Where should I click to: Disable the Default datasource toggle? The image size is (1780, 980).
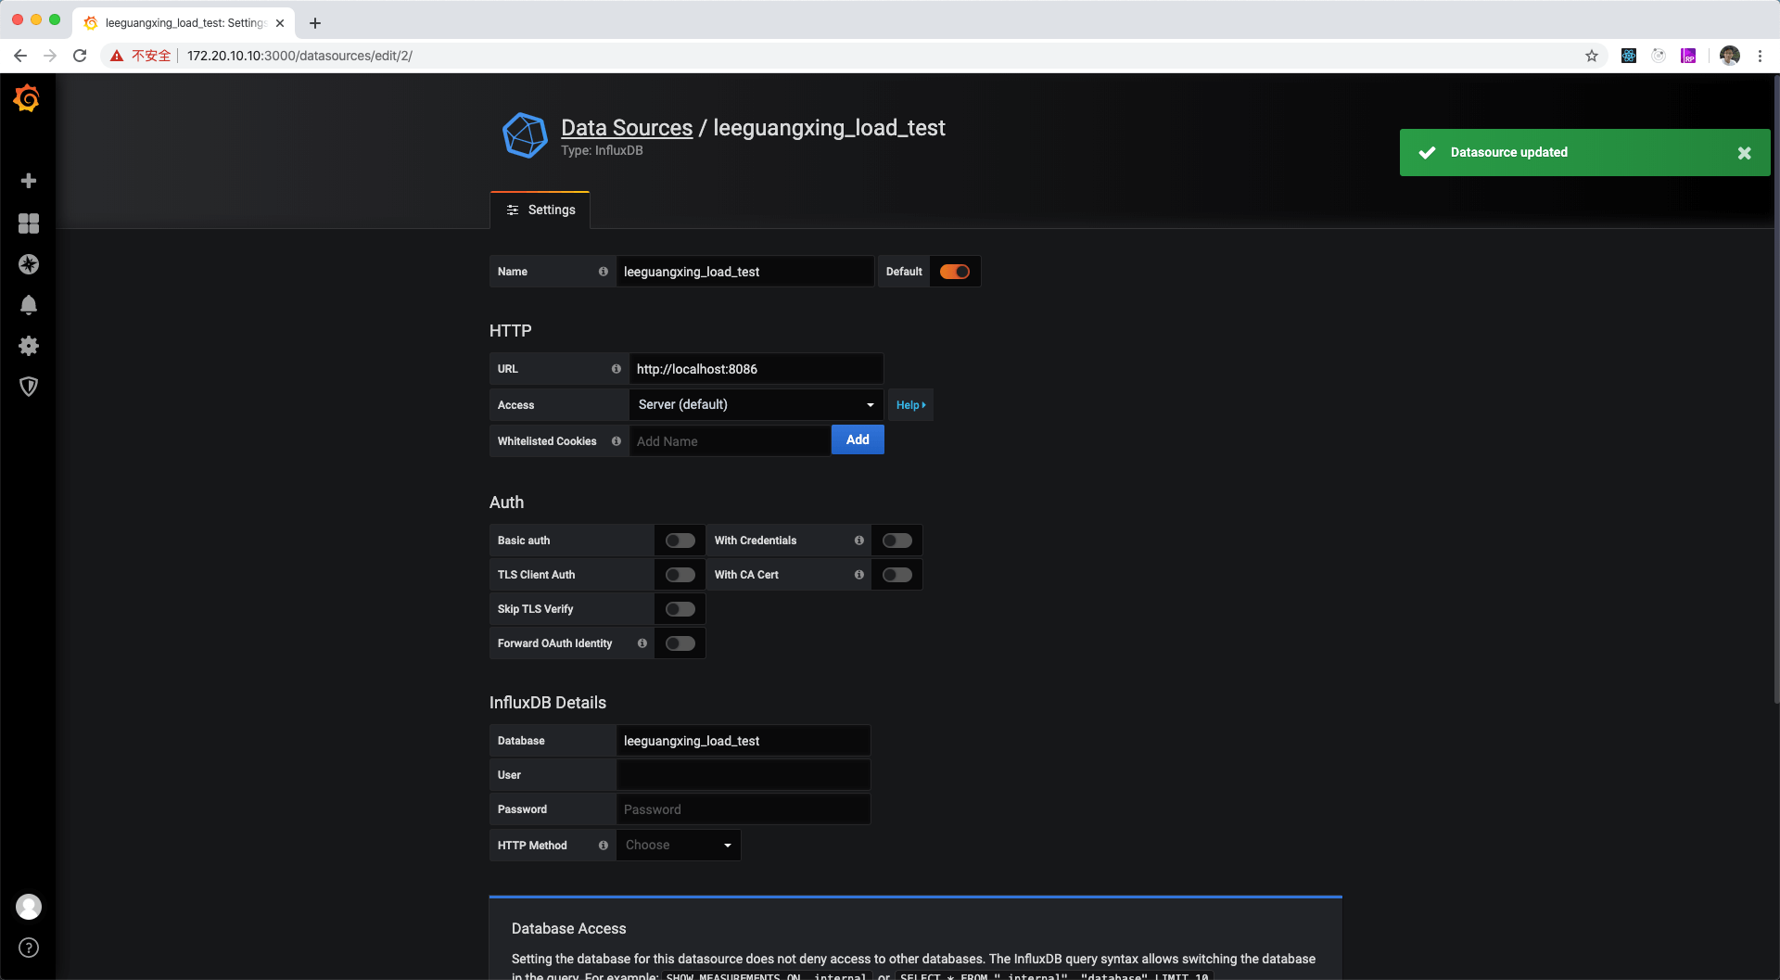tap(954, 272)
